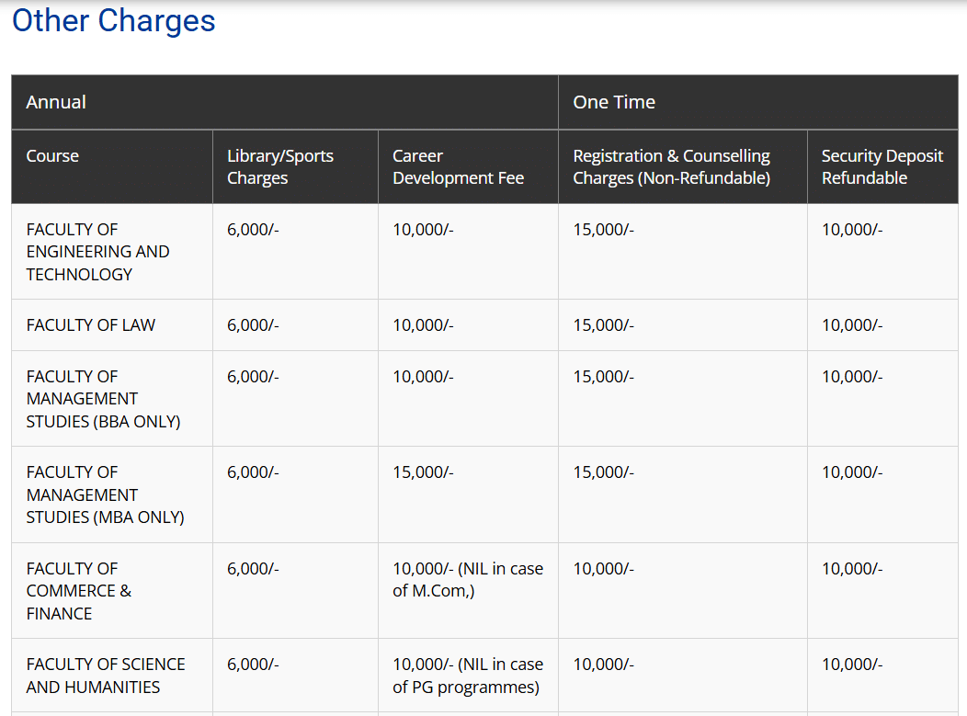Image resolution: width=967 pixels, height=716 pixels.
Task: Click Faculty of Law's 15,000/- registration charge
Action: (x=603, y=325)
